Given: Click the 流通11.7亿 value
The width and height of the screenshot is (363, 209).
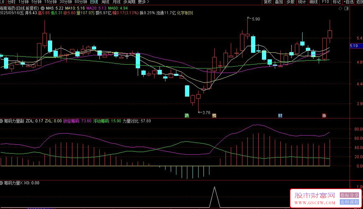Looking at the screenshot, I should pyautogui.click(x=166, y=13).
